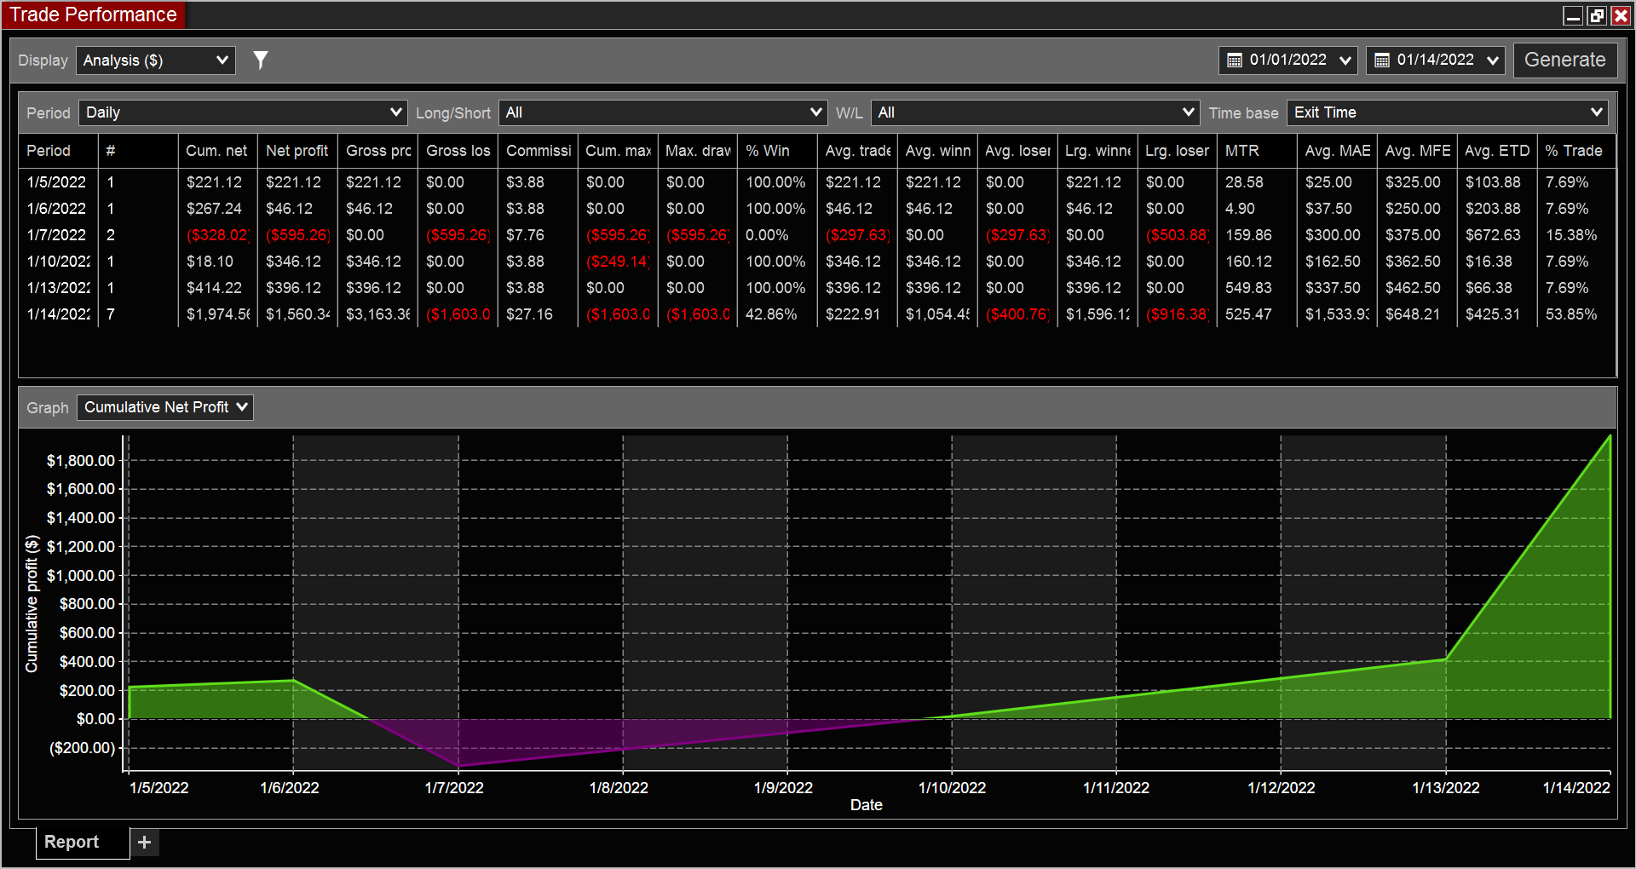Open the Graph Cumulative Net Profit dropdown
Viewport: 1636px width, 869px height.
(165, 407)
